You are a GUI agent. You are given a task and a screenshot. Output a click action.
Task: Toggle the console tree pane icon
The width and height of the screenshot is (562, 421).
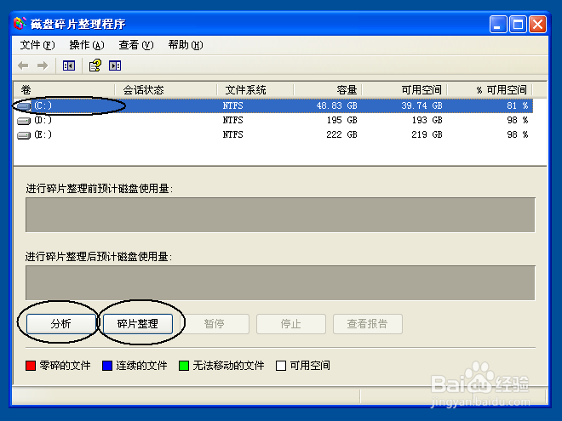click(x=69, y=65)
